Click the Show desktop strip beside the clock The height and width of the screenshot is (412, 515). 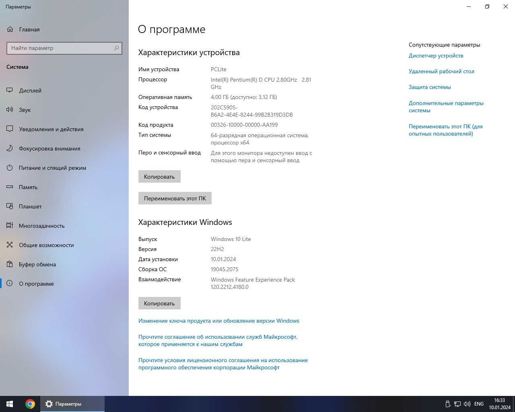click(514, 404)
